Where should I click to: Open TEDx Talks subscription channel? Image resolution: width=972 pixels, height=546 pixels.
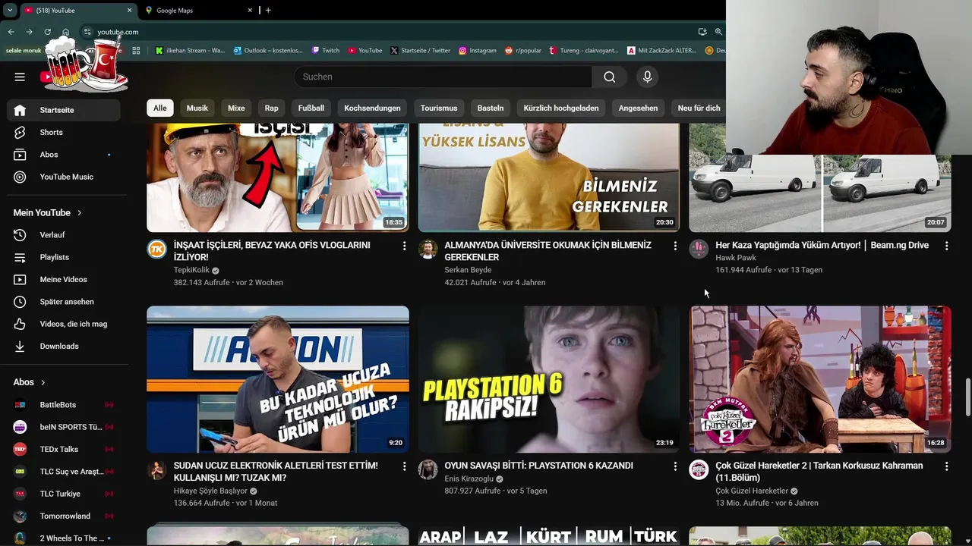[64, 449]
